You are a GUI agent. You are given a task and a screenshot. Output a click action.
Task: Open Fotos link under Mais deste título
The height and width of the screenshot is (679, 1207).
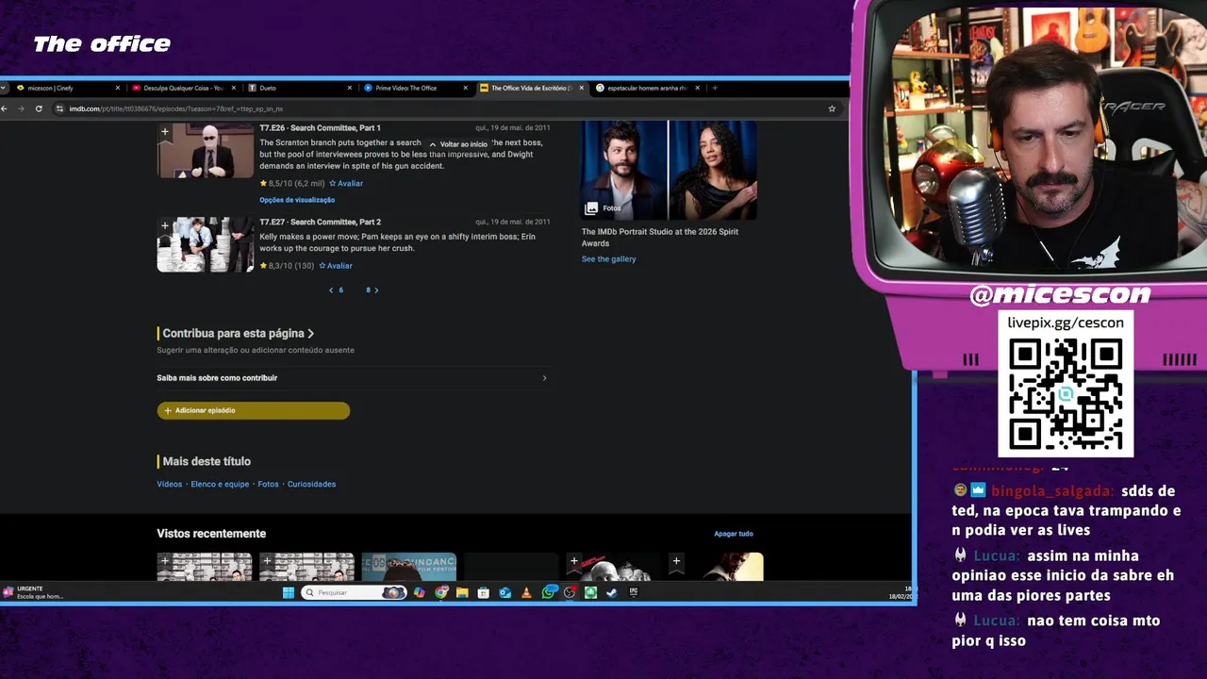[x=268, y=484]
